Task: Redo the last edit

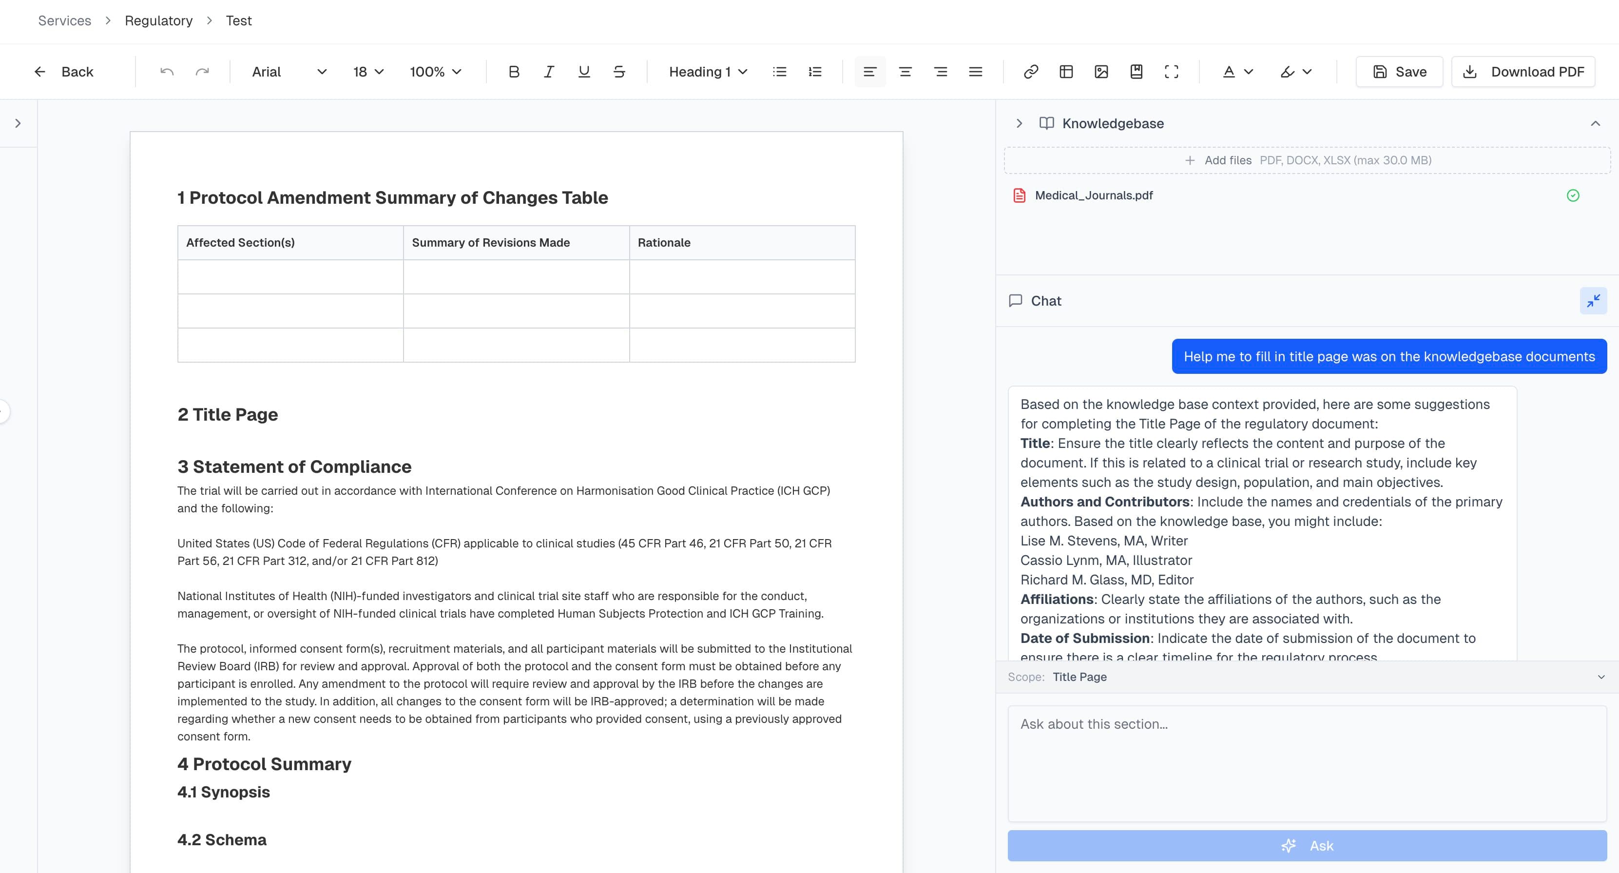Action: (x=202, y=71)
